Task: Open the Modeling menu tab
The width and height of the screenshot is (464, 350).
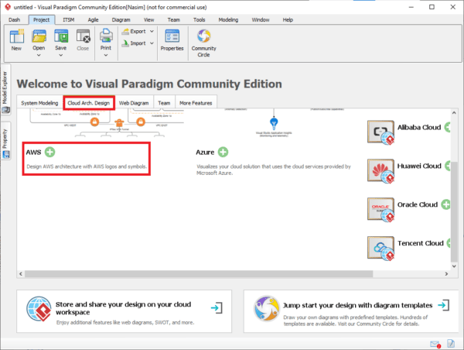Action: (x=228, y=20)
